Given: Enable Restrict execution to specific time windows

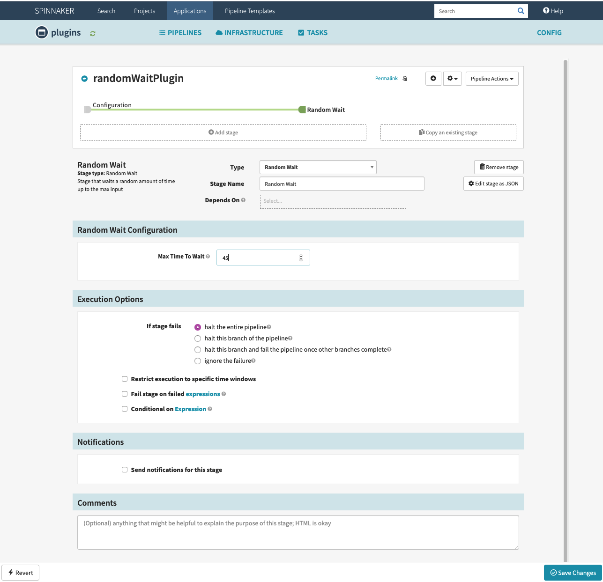Looking at the screenshot, I should [125, 379].
